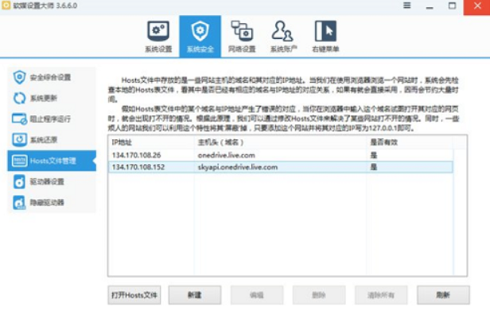Open the 系统设置 tab icon
The height and width of the screenshot is (315, 490).
(x=158, y=31)
